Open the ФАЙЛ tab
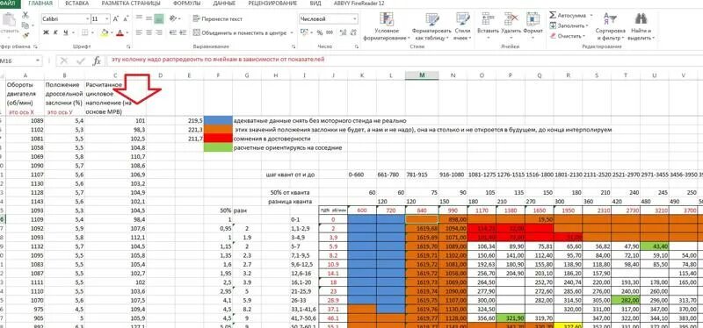The width and height of the screenshot is (703, 328). click(9, 4)
